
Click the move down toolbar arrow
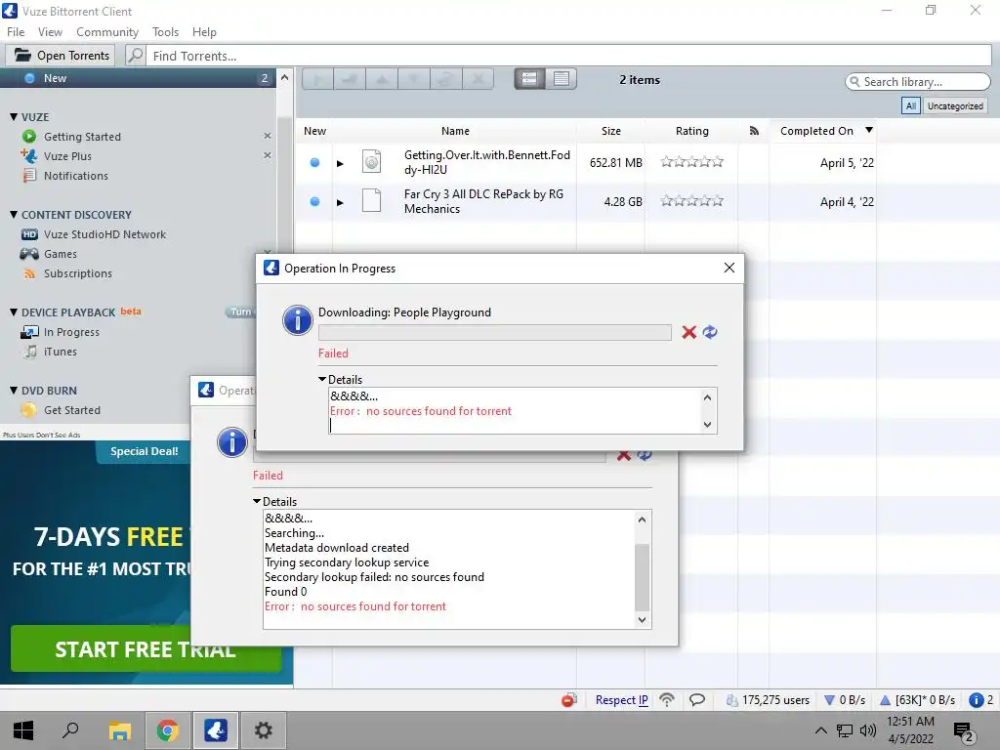point(414,79)
